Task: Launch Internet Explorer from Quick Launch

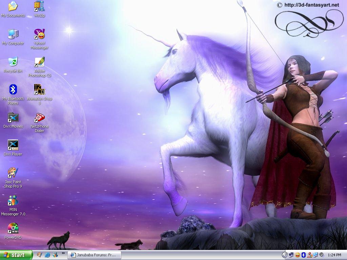Action: coord(47,255)
